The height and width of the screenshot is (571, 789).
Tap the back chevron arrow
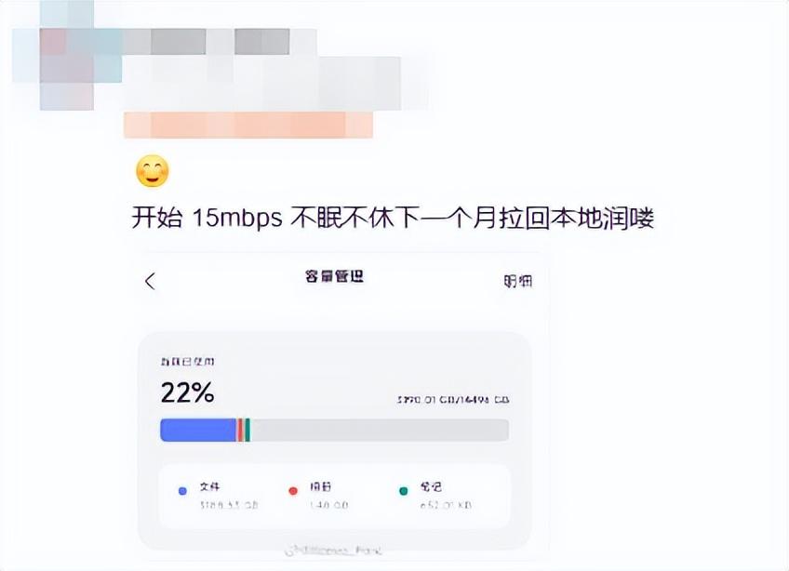[x=150, y=281]
